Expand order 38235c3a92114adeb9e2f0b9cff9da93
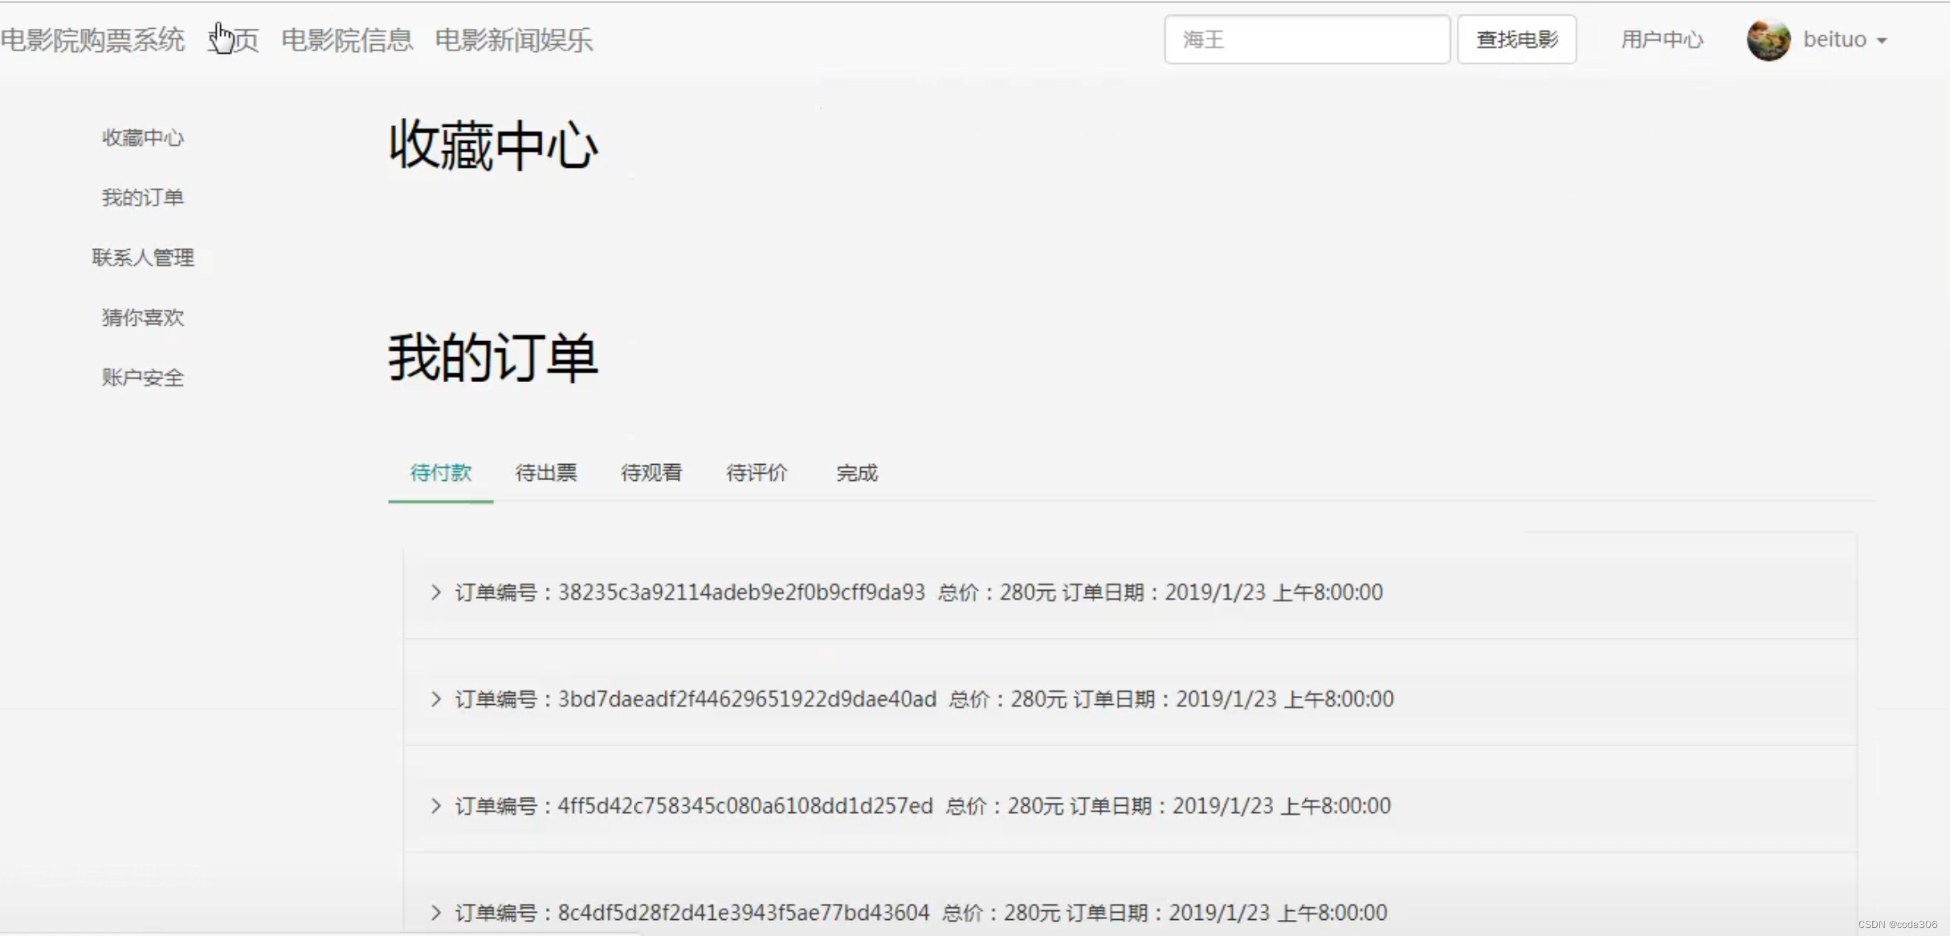 [x=436, y=592]
